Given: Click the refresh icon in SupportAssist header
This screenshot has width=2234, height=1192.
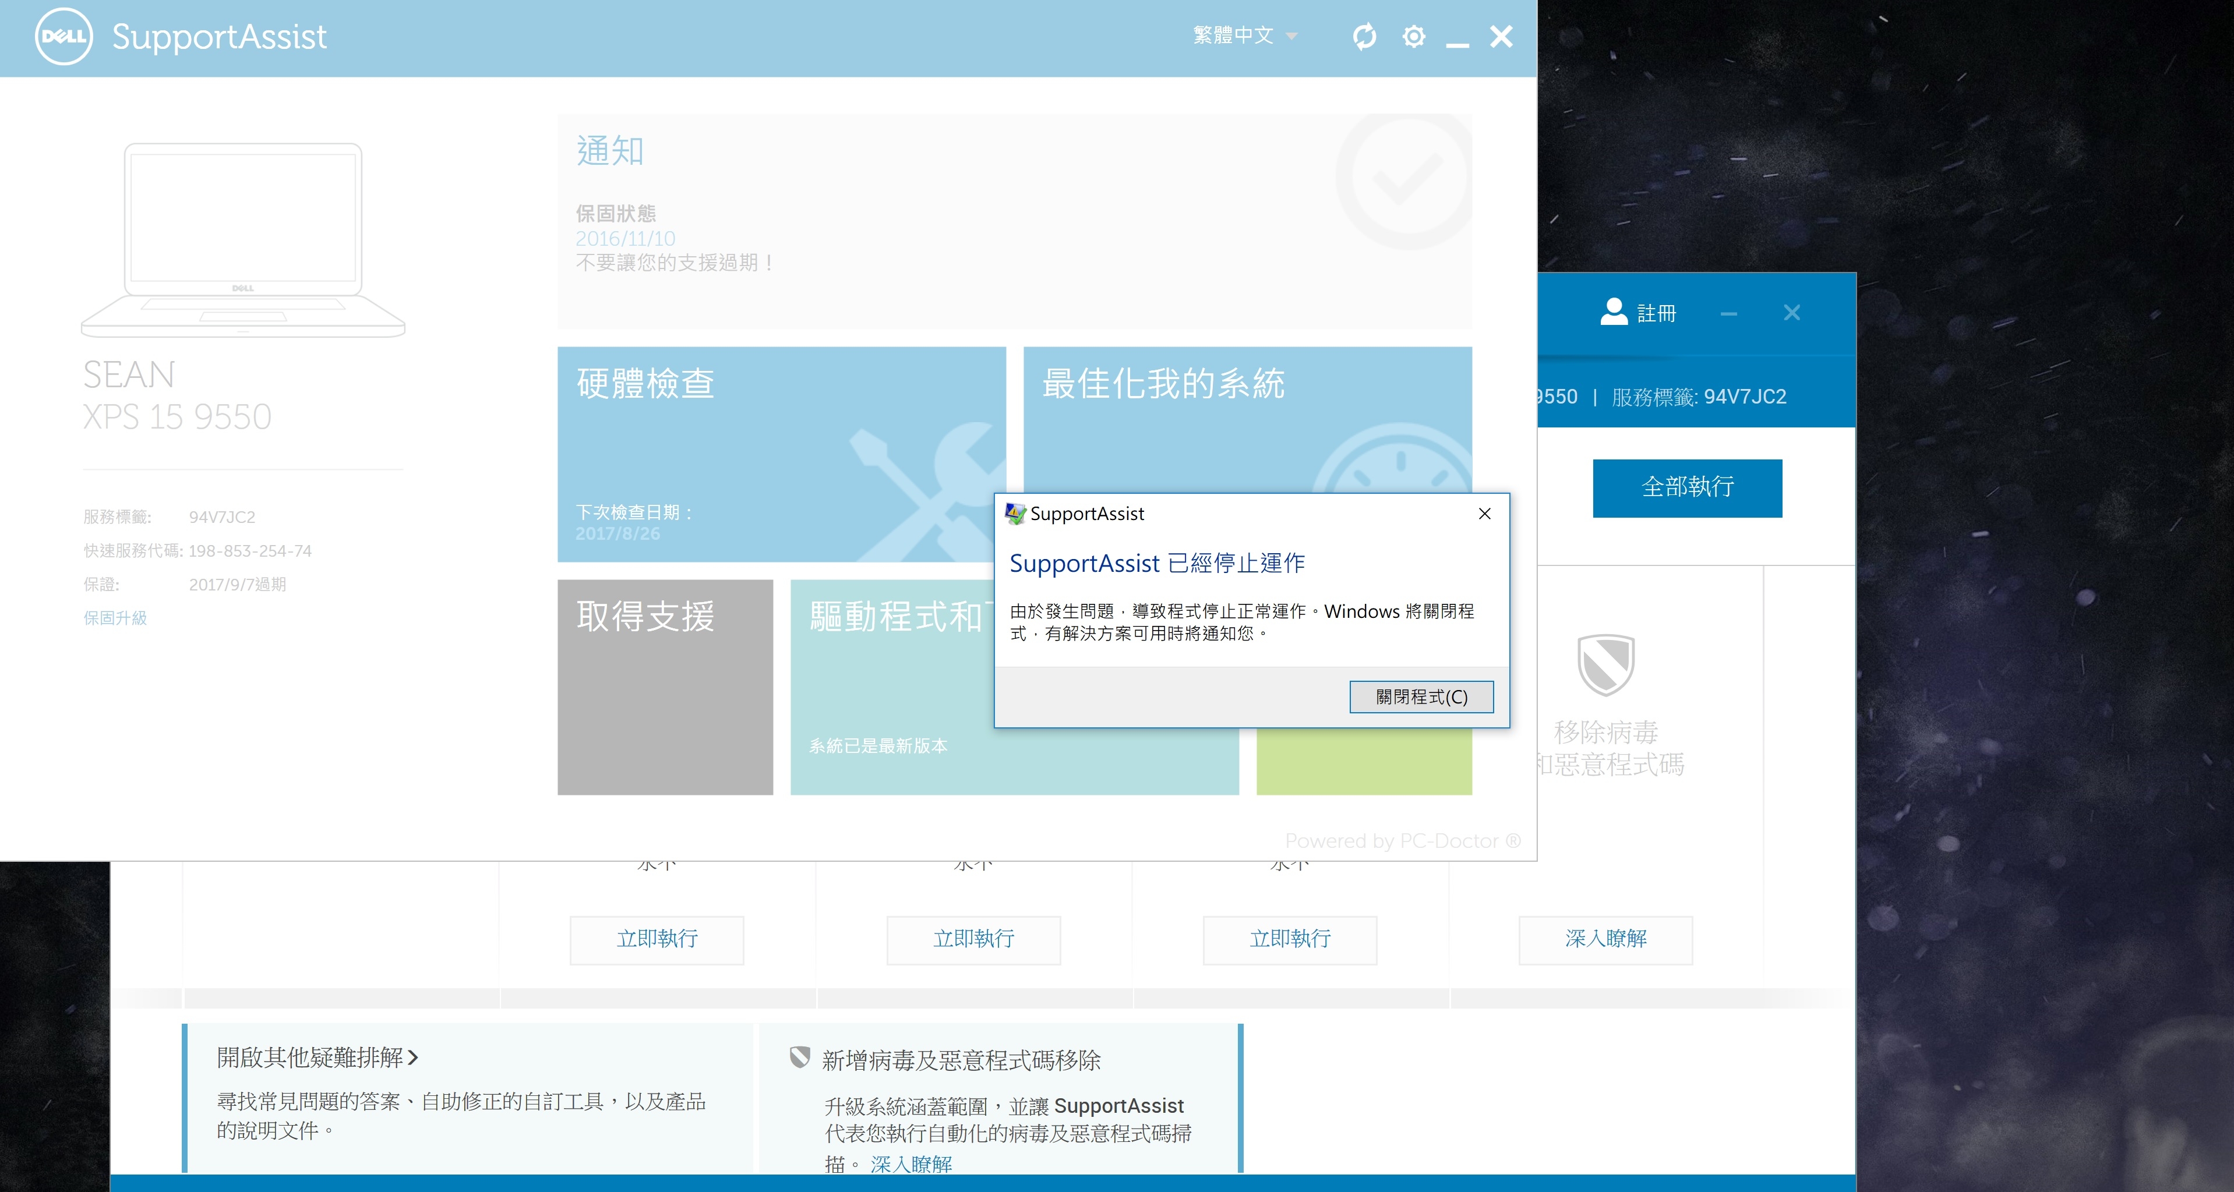Looking at the screenshot, I should point(1364,37).
